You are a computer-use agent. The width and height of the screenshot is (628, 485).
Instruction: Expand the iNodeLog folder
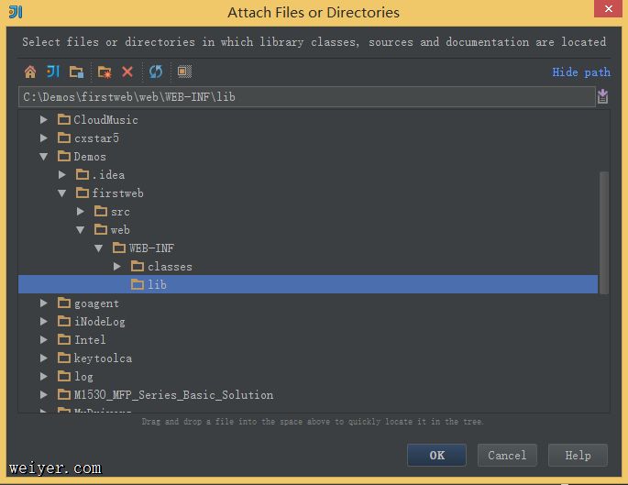coord(44,321)
